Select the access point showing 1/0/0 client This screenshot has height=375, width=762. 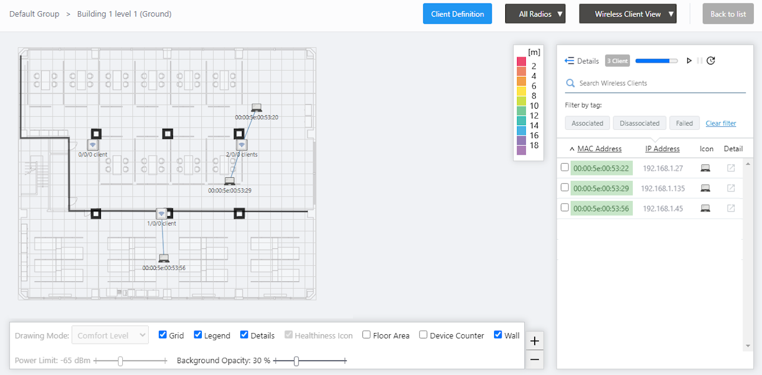tap(161, 213)
